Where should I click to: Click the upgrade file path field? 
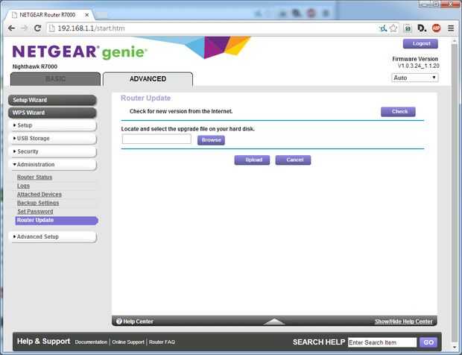[156, 139]
